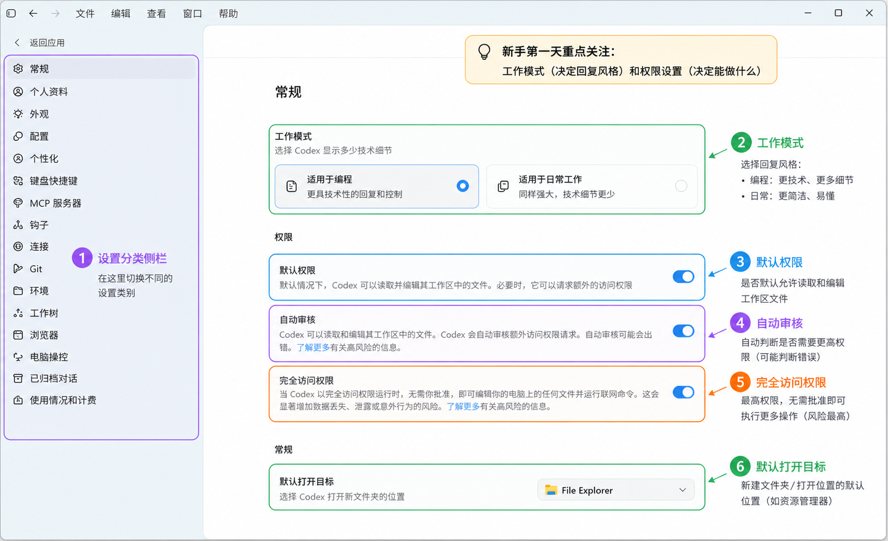888x541 pixels.
Task: Click the sun icon beside 外观
Action: click(x=18, y=114)
